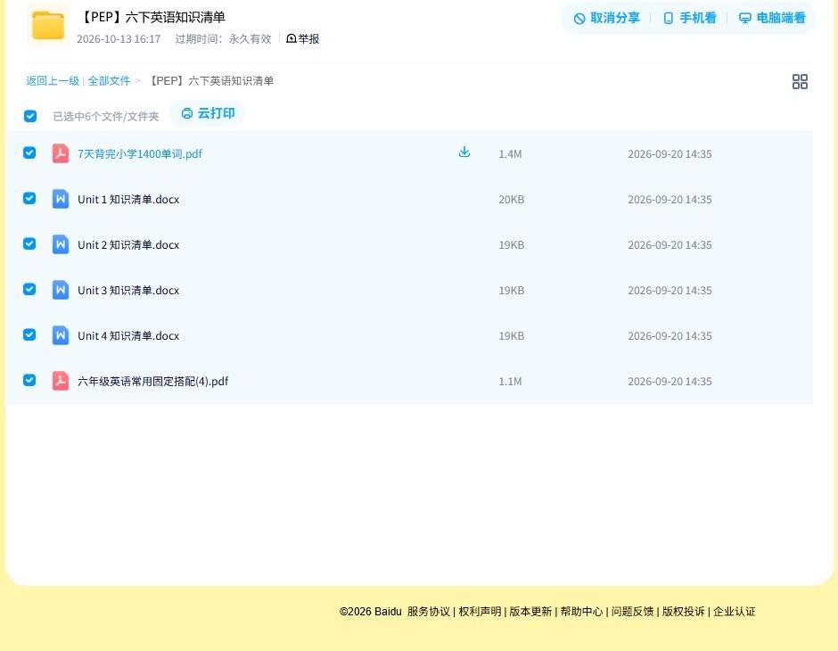Click the grid view switch icon
Image resolution: width=838 pixels, height=651 pixels.
click(800, 81)
